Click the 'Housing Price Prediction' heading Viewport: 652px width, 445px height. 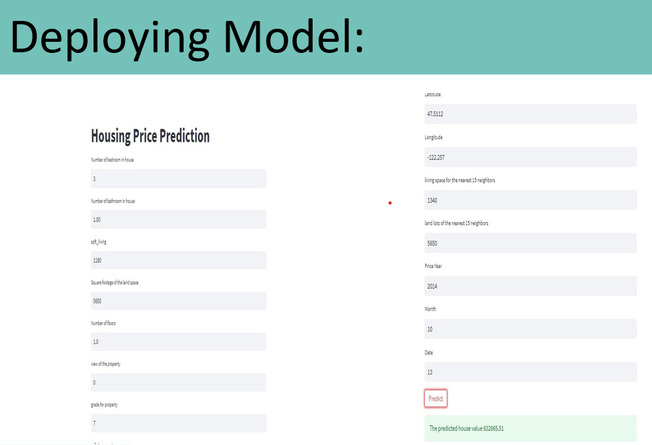tap(150, 136)
